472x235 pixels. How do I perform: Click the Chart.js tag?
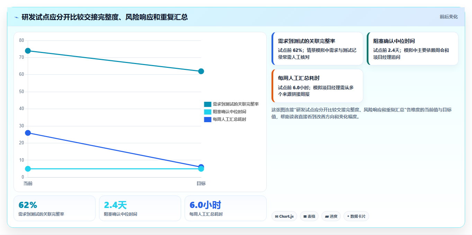(x=284, y=216)
